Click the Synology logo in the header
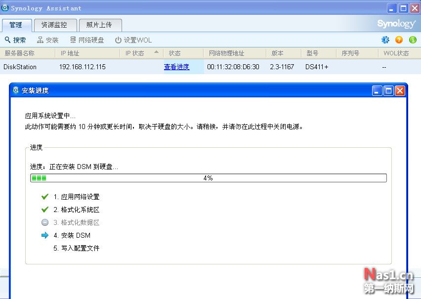This screenshot has width=421, height=299. click(x=397, y=24)
